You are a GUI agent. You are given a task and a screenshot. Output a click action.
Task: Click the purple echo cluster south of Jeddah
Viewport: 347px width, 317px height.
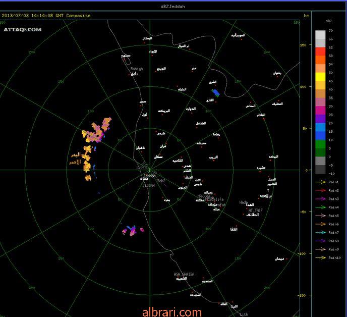point(133,231)
